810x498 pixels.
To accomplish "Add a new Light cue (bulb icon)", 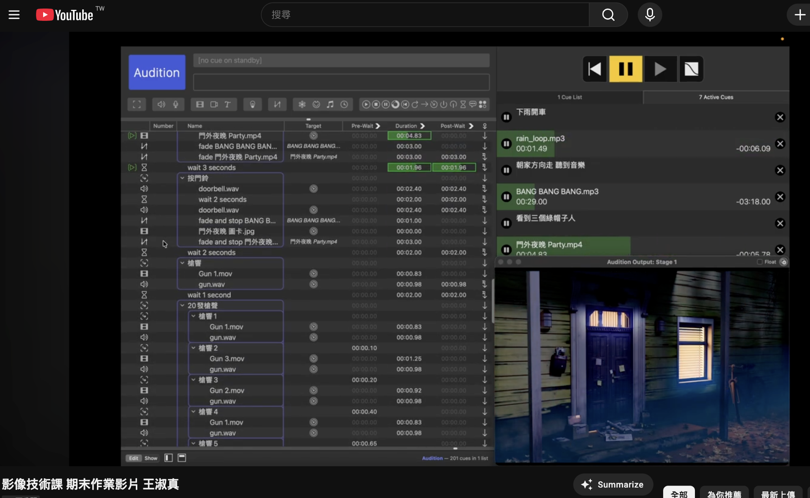I will point(252,105).
